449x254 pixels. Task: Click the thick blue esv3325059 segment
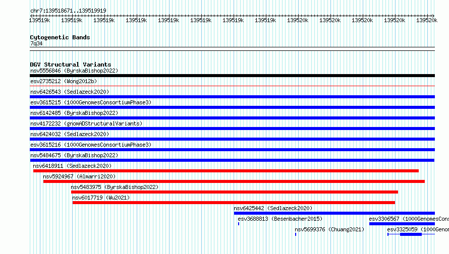tap(411, 234)
